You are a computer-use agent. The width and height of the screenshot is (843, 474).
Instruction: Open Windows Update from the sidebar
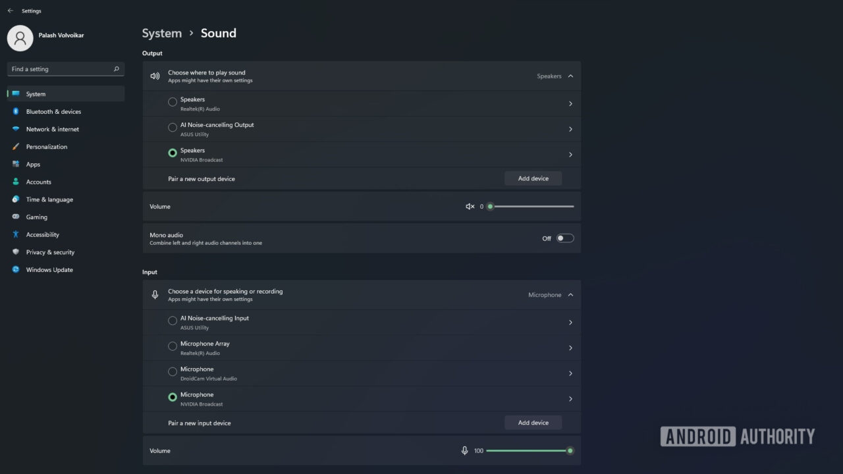(x=49, y=269)
